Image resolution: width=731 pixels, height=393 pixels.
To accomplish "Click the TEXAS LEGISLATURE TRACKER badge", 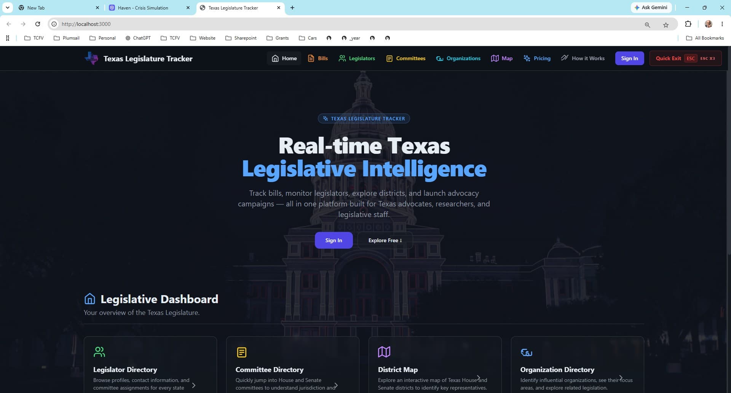I will click(364, 118).
